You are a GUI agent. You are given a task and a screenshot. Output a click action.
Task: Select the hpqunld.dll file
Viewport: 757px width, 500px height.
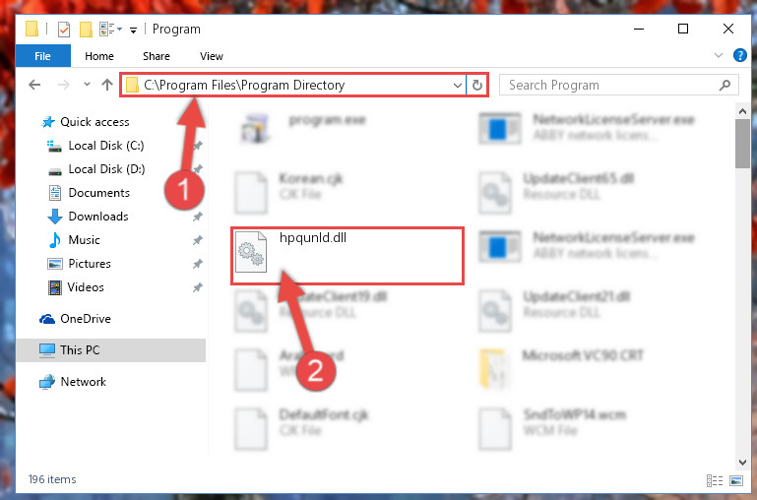[347, 255]
